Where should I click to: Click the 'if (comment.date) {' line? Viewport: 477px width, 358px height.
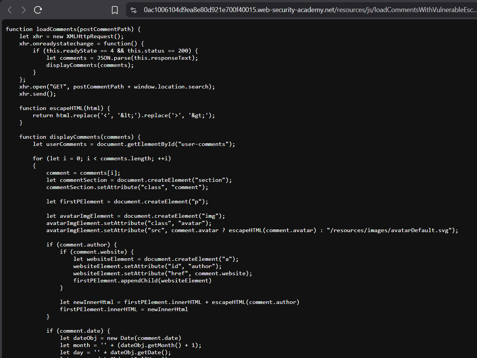click(78, 331)
